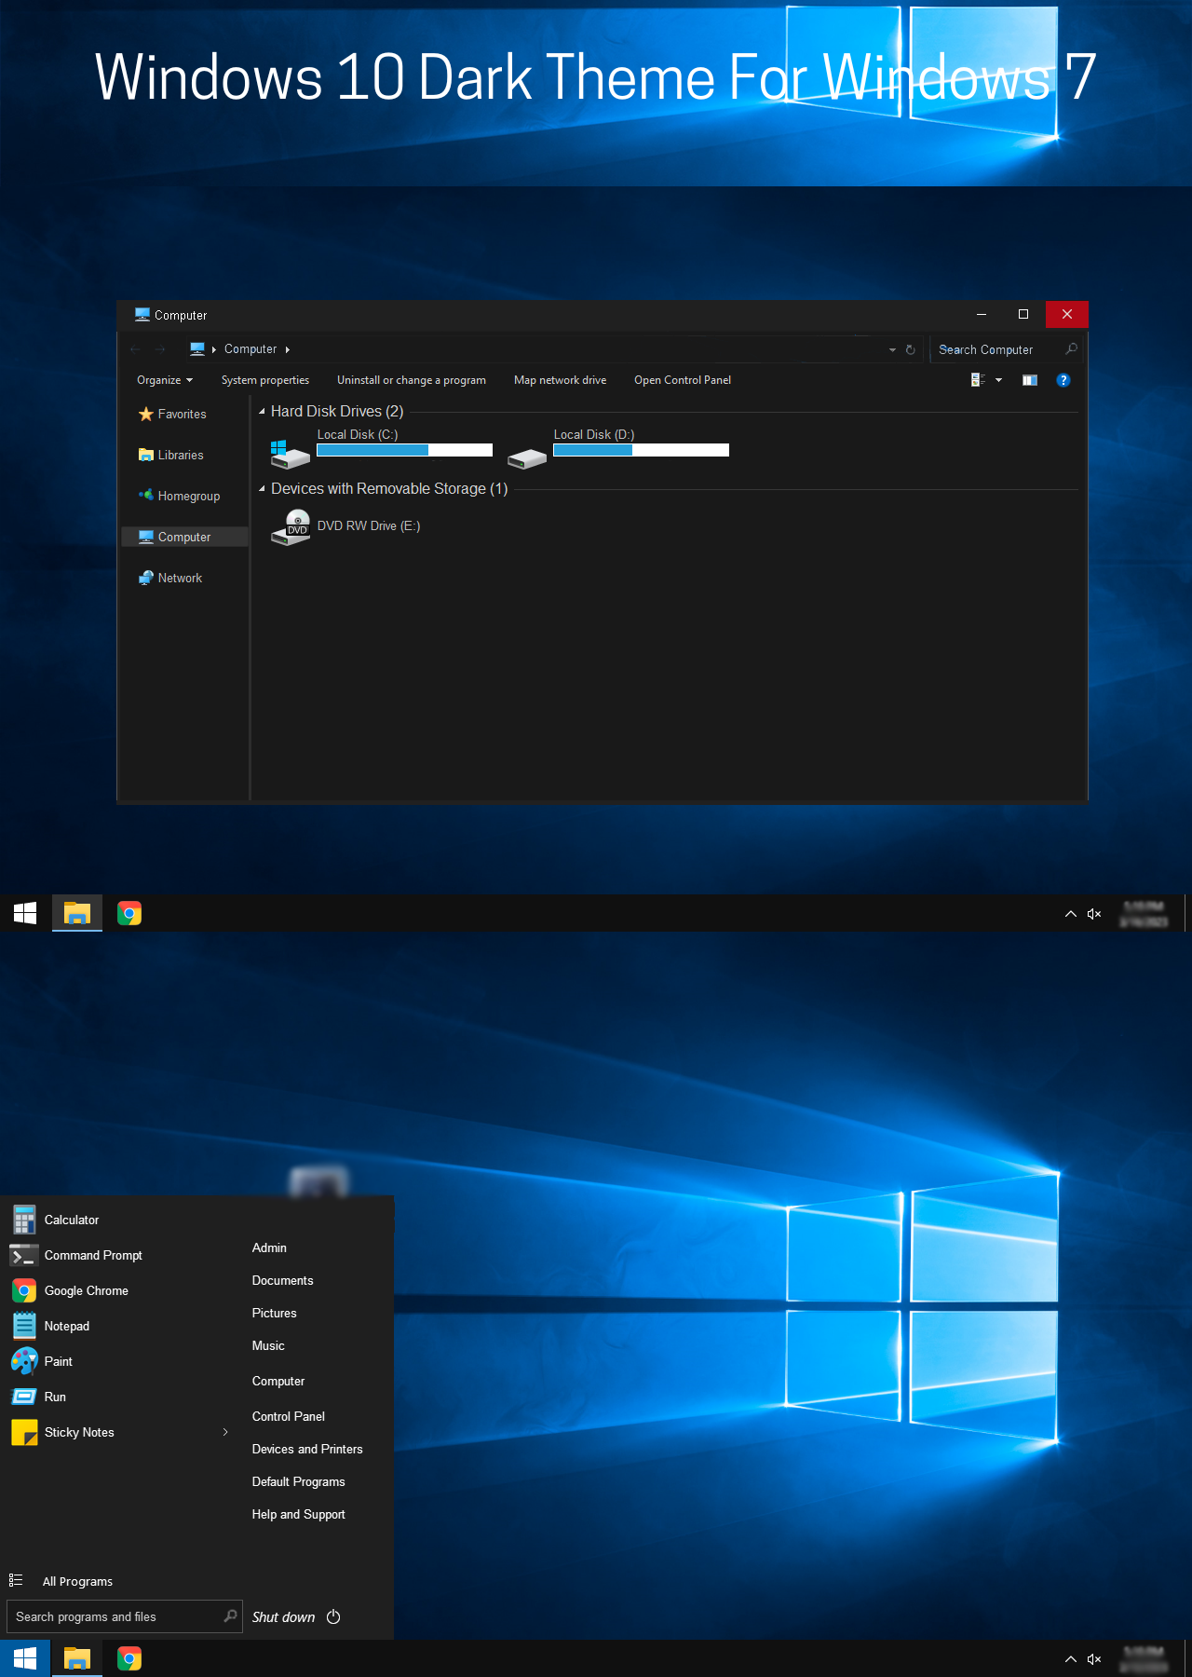
Task: Select Homegroup in the navigation pane
Action: click(180, 496)
